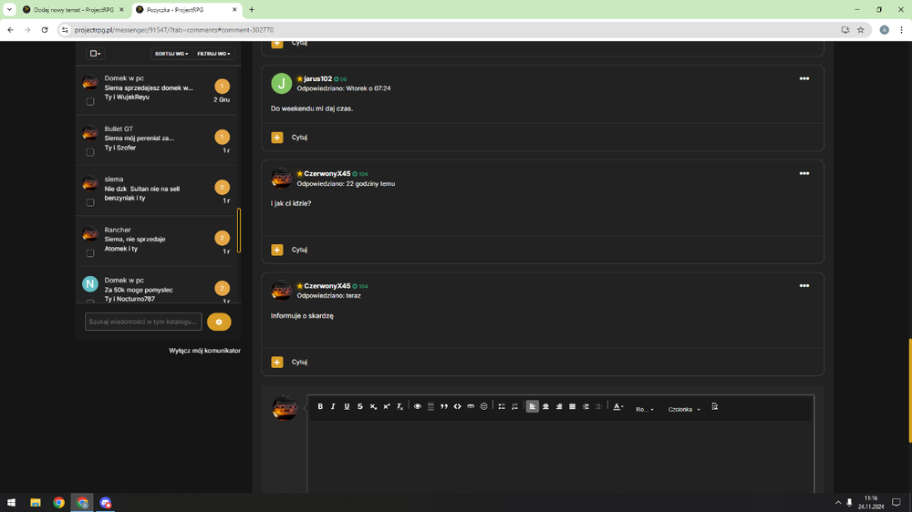This screenshot has width=912, height=512.
Task: Tick checkbox for Rancher conversation
Action: (x=90, y=253)
